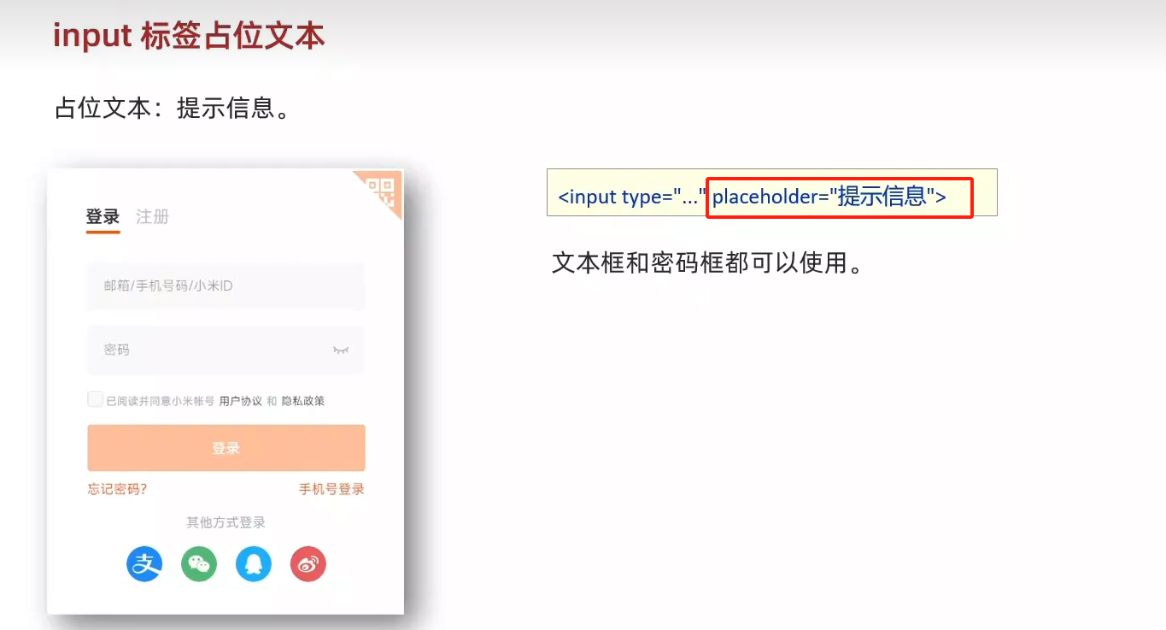1166x630 pixels.
Task: Open the 忘记密码 forgot password link
Action: [118, 488]
